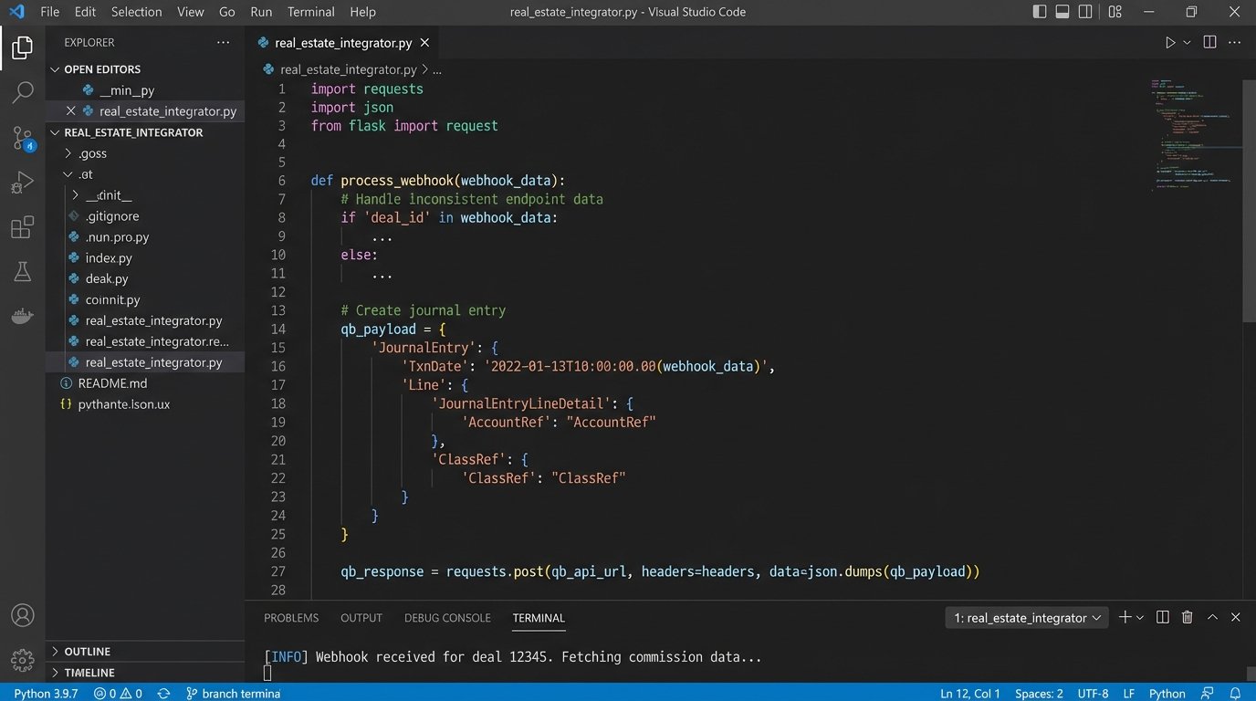This screenshot has width=1256, height=701.
Task: Click the Run Python File play button
Action: coord(1170,43)
